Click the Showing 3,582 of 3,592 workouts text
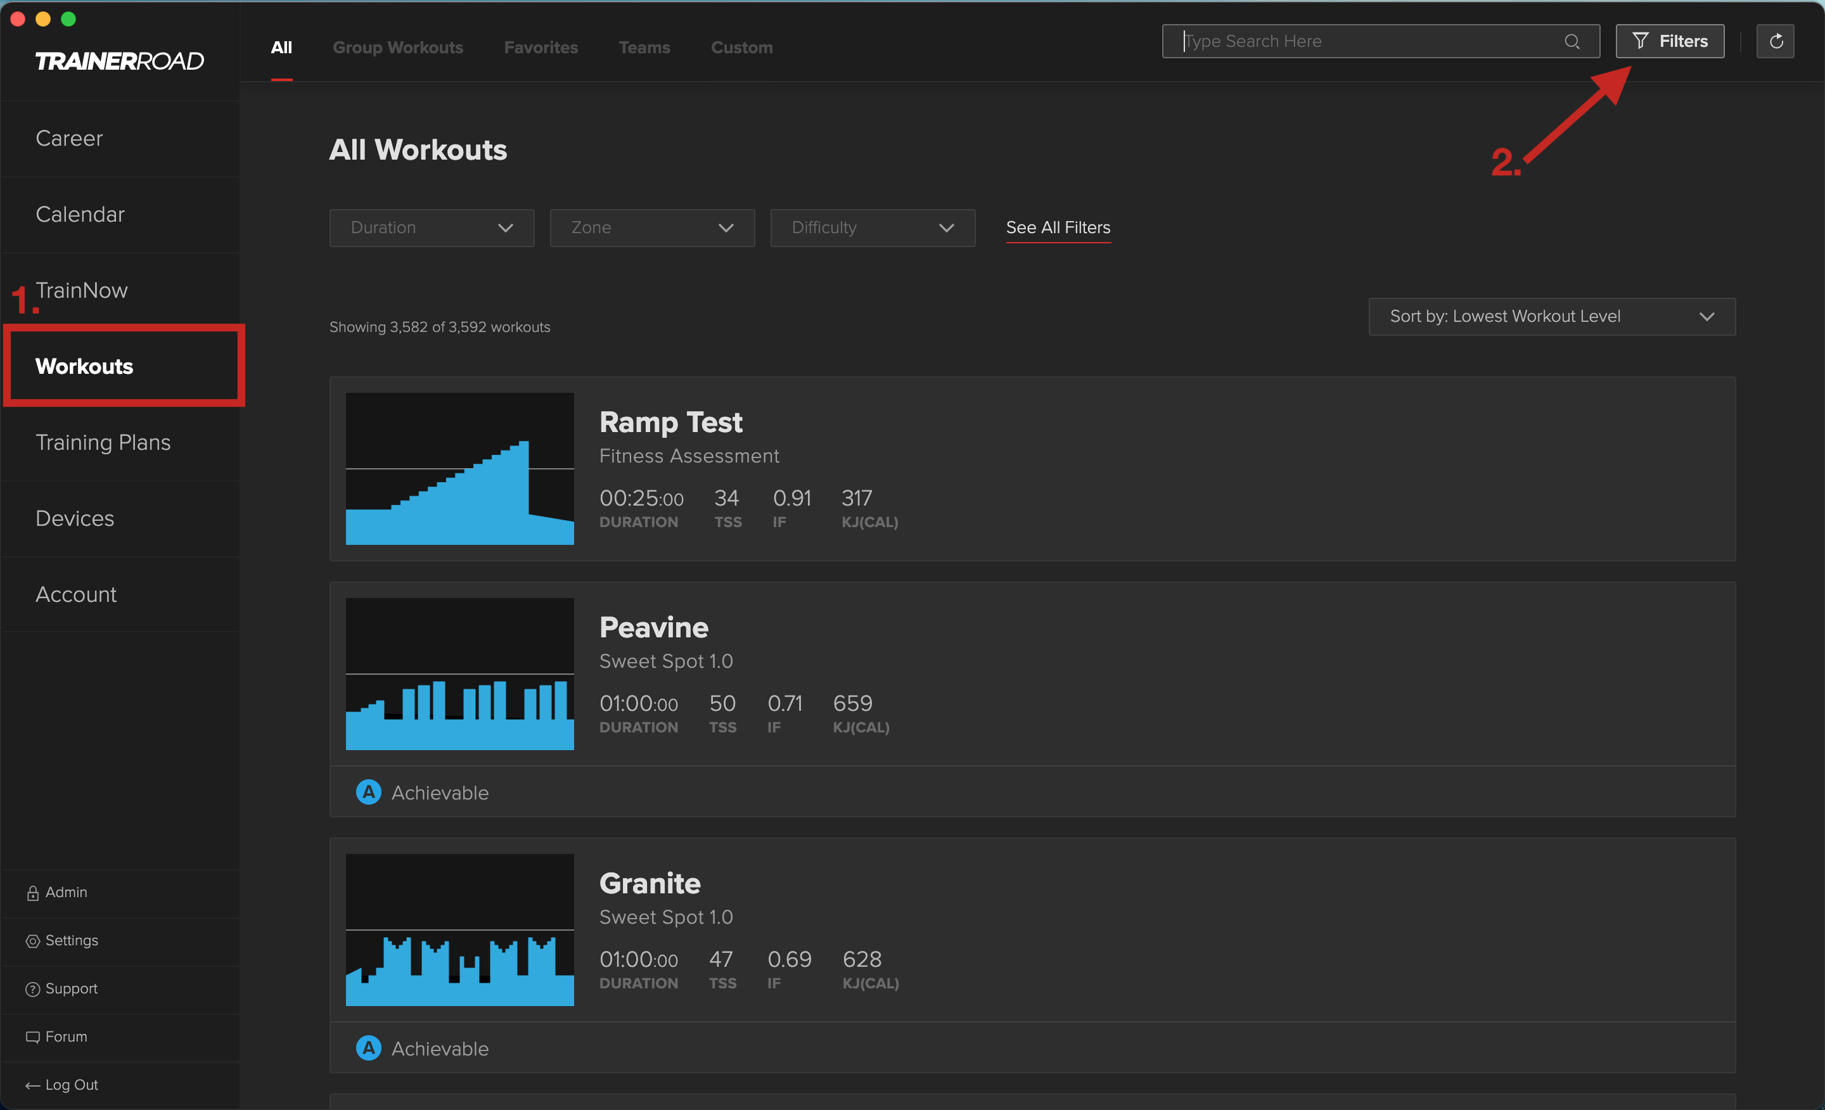Viewport: 1825px width, 1110px height. point(439,326)
